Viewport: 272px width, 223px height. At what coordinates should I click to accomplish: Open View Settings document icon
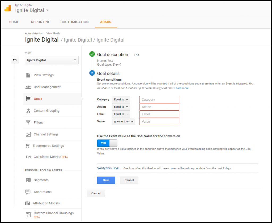(x=28, y=75)
